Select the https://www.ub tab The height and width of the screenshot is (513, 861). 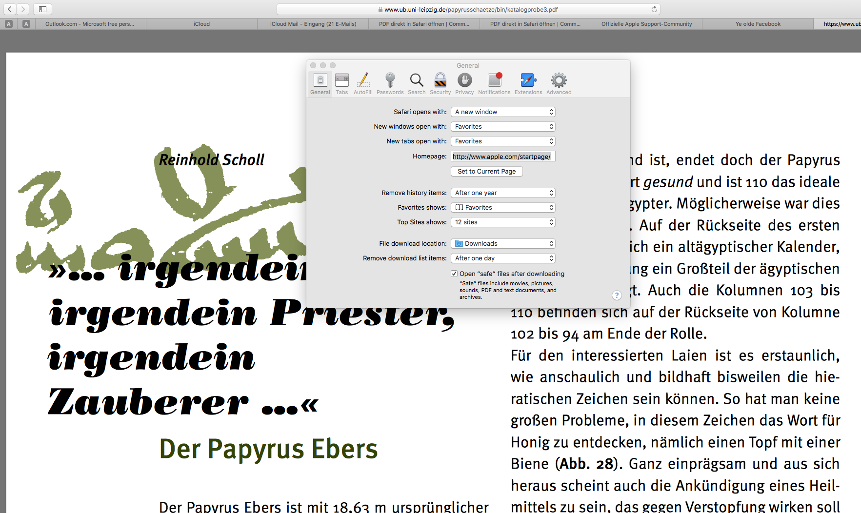[x=838, y=24]
